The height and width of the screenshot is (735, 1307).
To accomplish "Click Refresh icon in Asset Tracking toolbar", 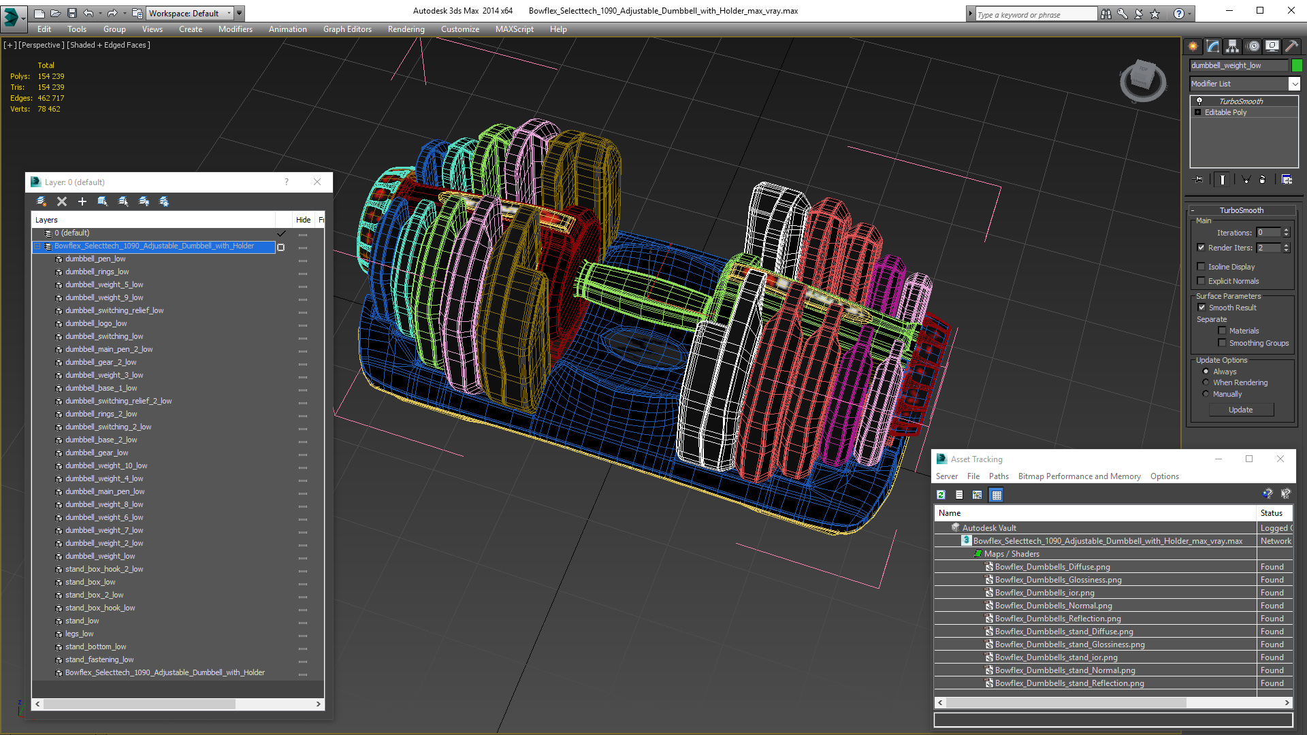I will click(x=941, y=495).
